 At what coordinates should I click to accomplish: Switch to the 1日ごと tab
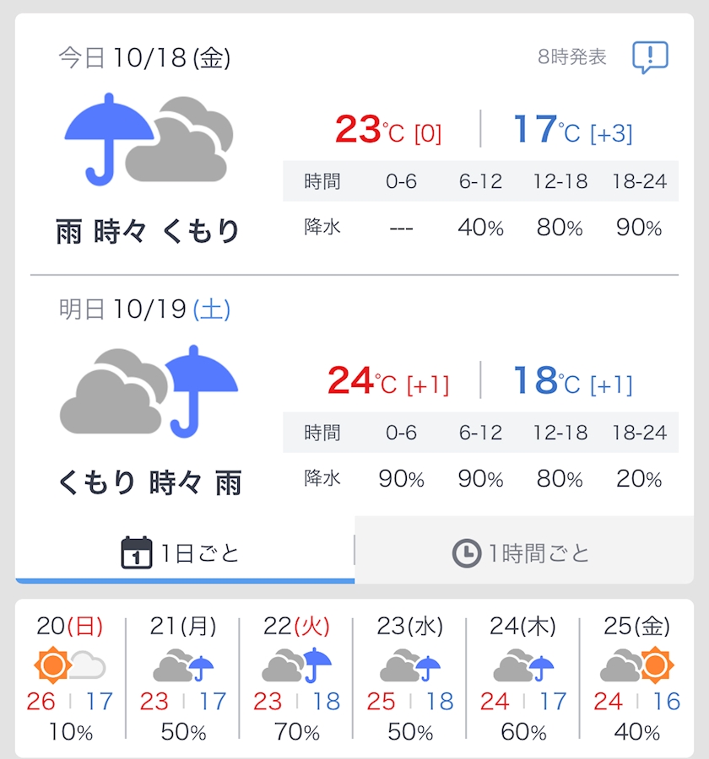point(185,550)
